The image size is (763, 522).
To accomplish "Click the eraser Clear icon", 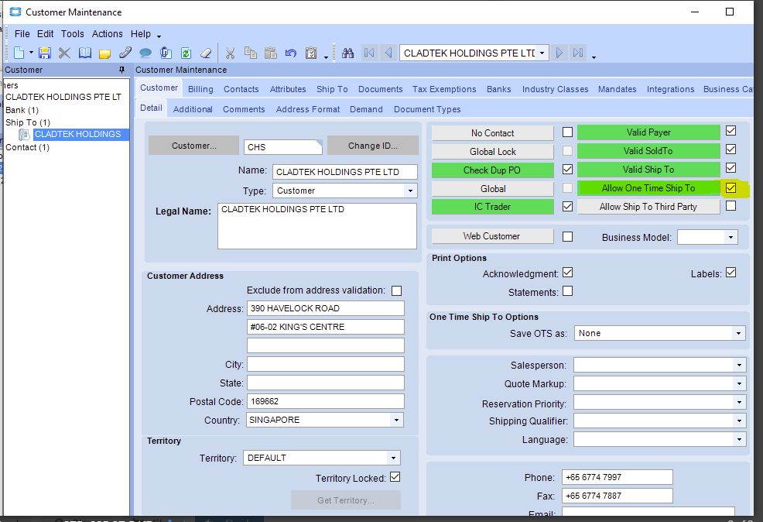I will pos(206,53).
